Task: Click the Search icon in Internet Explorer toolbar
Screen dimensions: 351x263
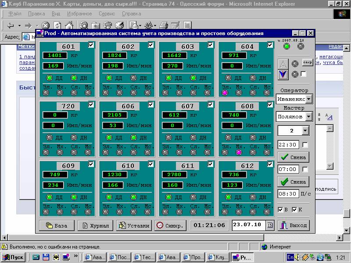Action: (x=84, y=25)
